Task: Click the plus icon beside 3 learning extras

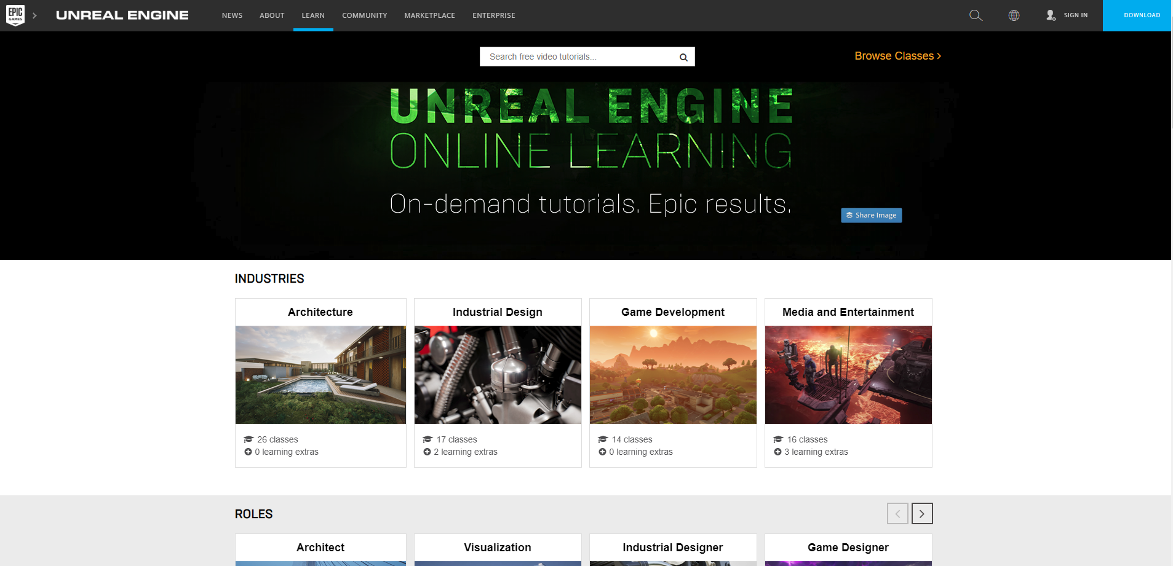Action: [777, 452]
